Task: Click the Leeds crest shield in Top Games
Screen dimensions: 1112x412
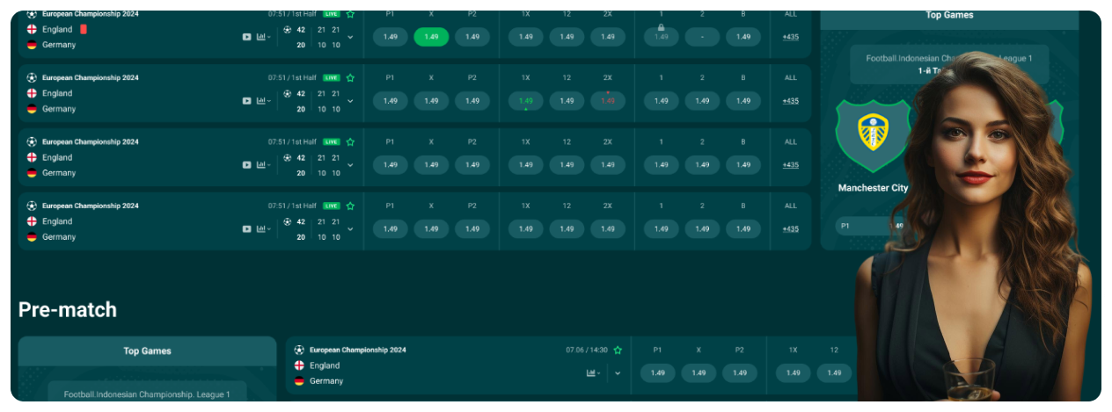Action: (872, 131)
